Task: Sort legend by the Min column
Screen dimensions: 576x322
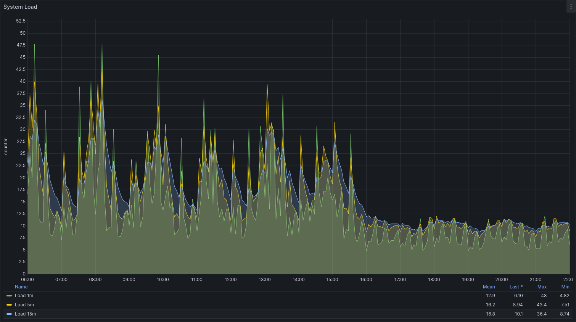Action: (x=565, y=287)
